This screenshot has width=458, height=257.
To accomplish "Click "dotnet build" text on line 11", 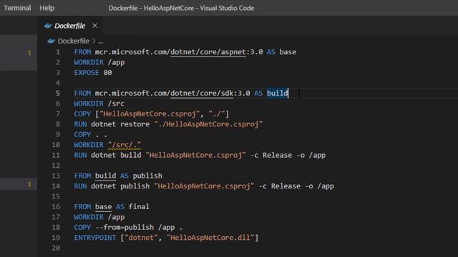I will [x=116, y=155].
